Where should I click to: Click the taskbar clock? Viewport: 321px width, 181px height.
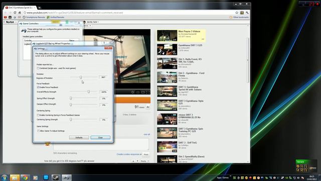point(312,177)
